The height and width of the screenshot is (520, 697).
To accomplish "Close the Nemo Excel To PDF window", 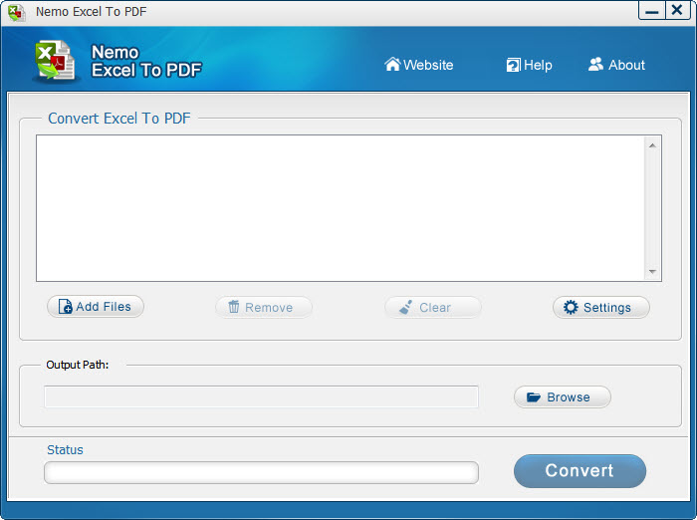I will pos(677,10).
